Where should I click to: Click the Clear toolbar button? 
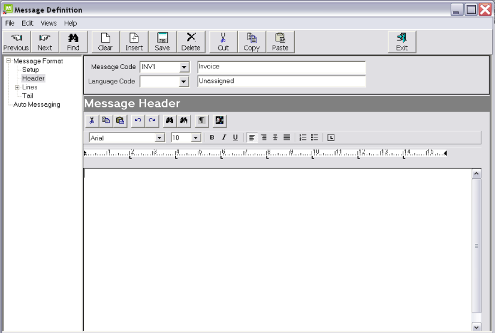[x=105, y=42]
